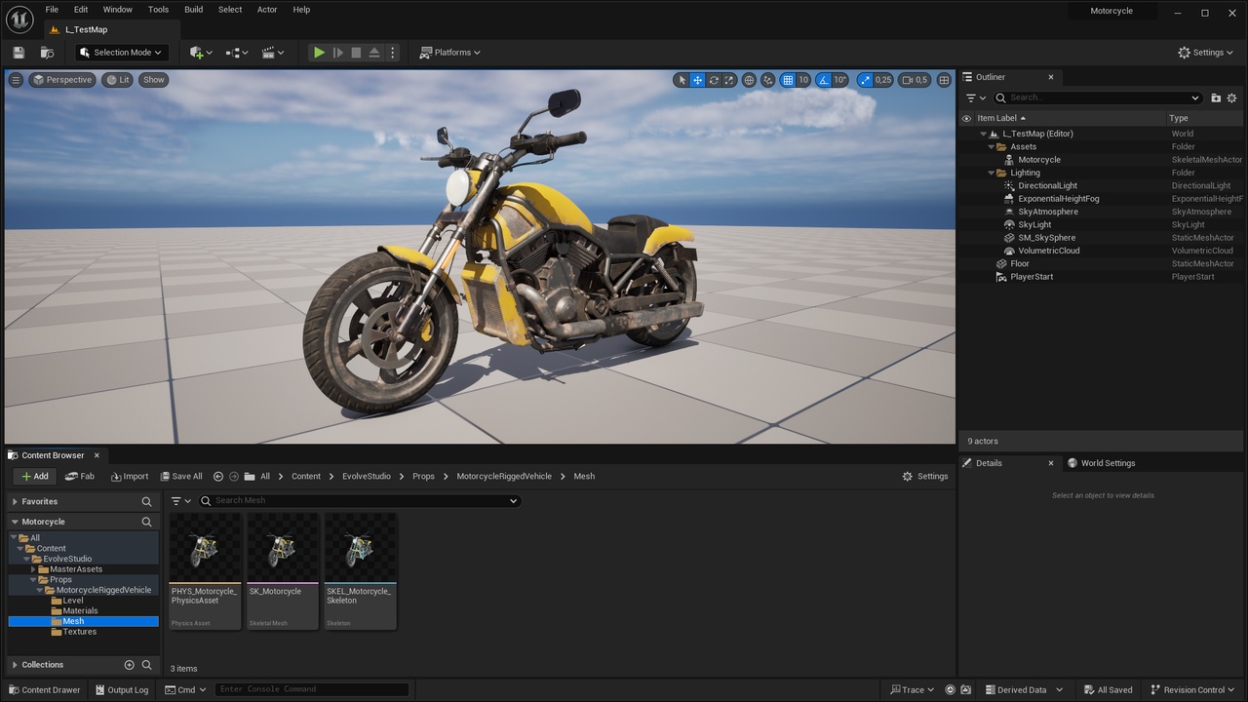This screenshot has height=702, width=1248.
Task: Open the viewport options hamburger menu
Action: click(x=16, y=80)
